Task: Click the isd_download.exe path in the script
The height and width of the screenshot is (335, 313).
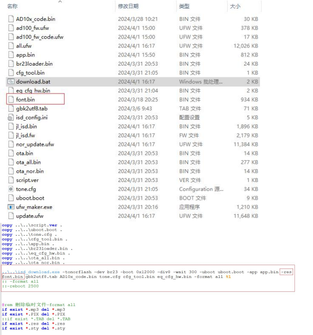Action: [31, 272]
